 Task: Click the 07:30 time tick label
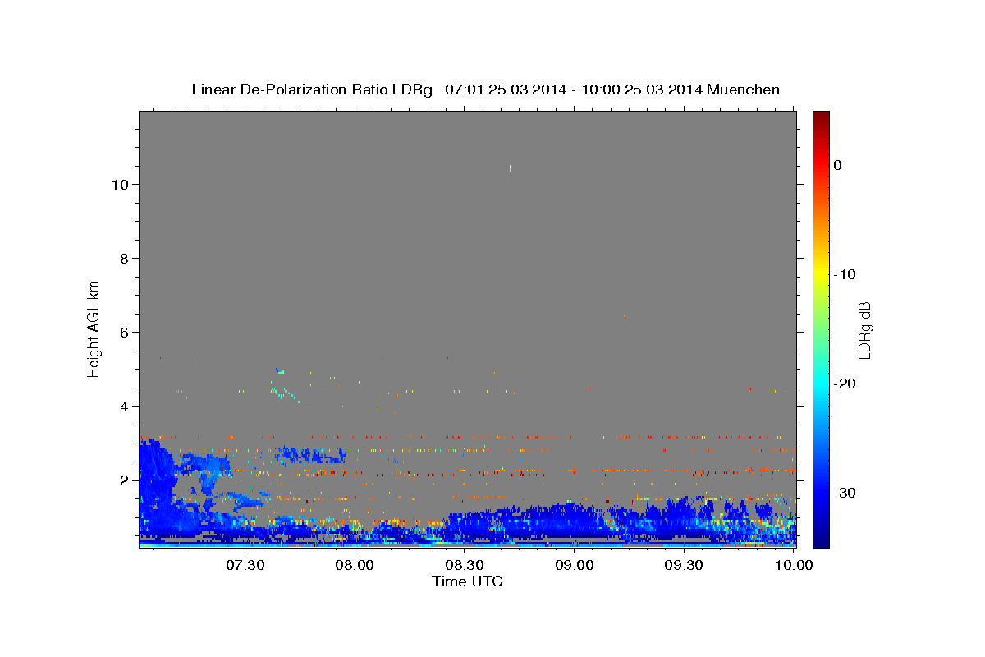245,565
